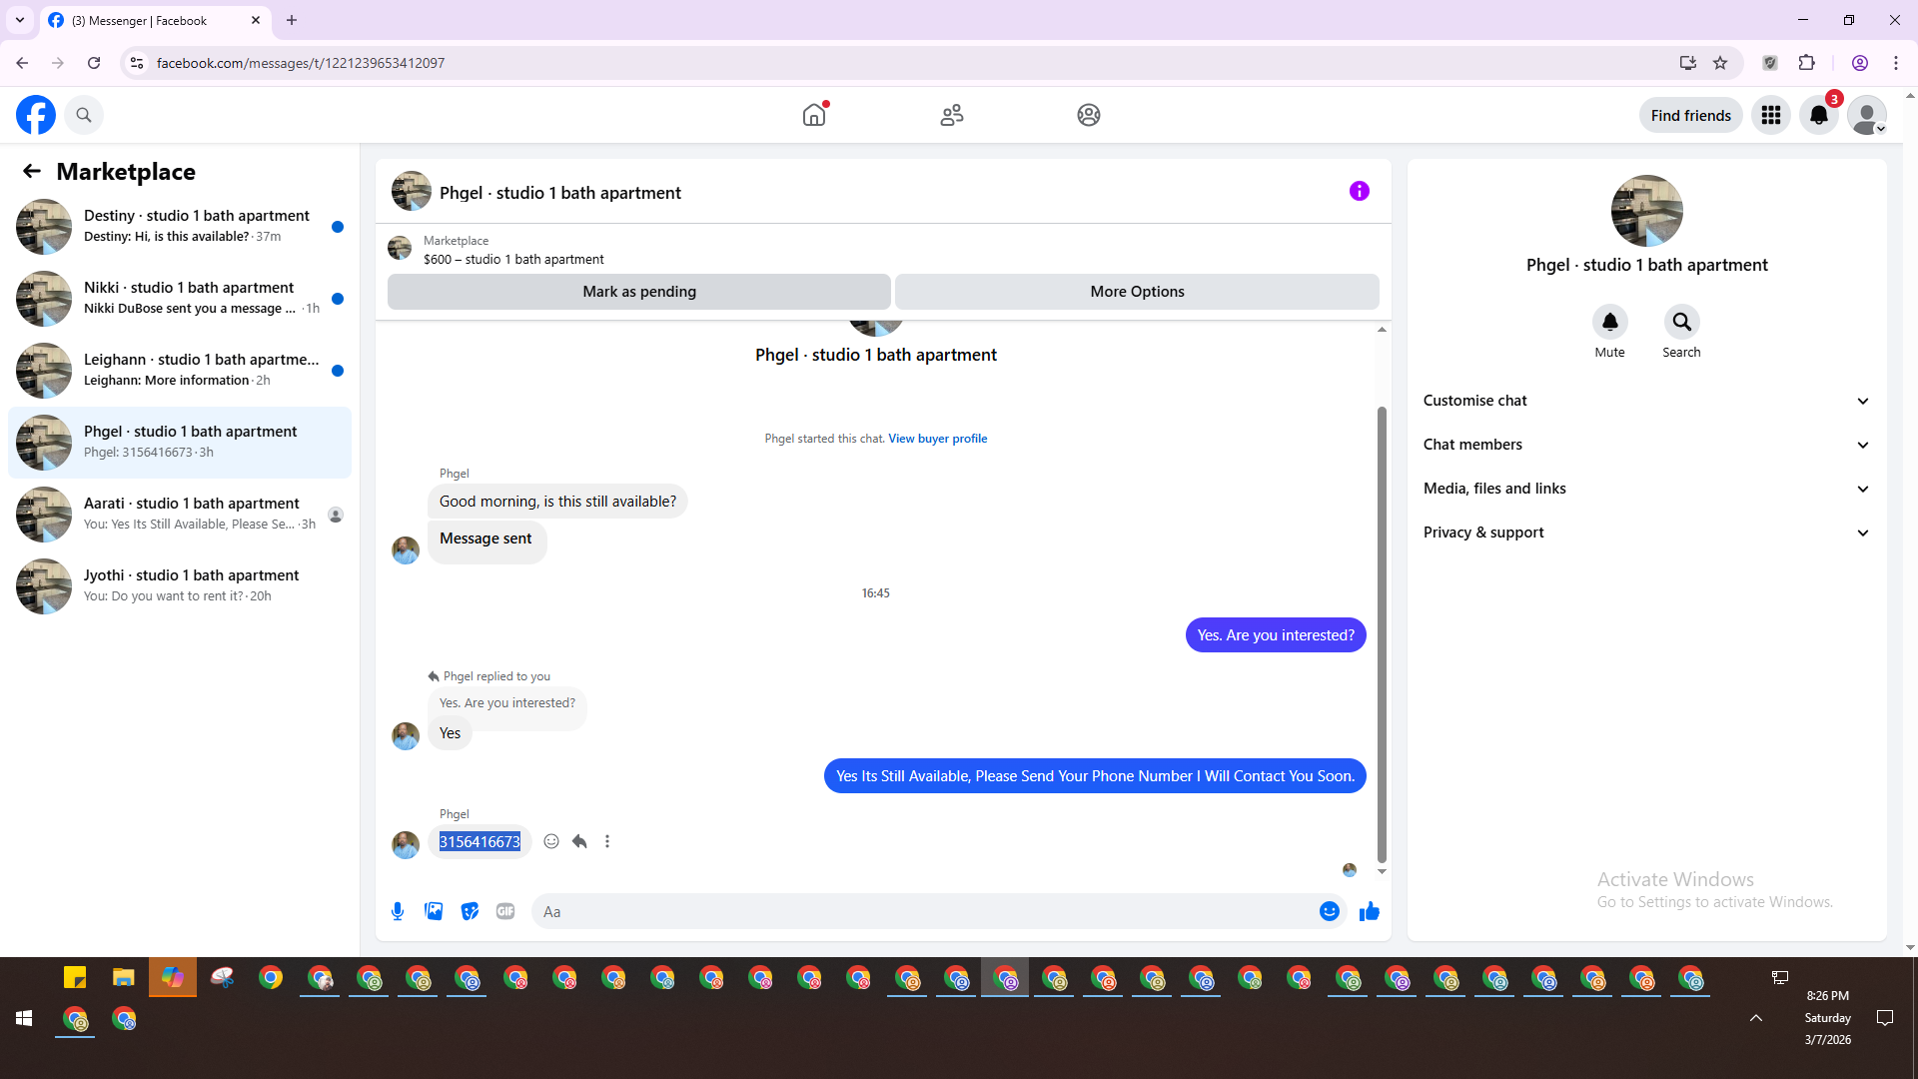Open the Destiny studio apartment conversation
This screenshot has width=1918, height=1079.
pyautogui.click(x=180, y=227)
